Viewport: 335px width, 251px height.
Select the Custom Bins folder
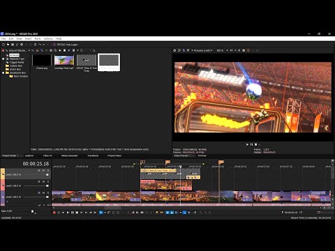(16, 66)
